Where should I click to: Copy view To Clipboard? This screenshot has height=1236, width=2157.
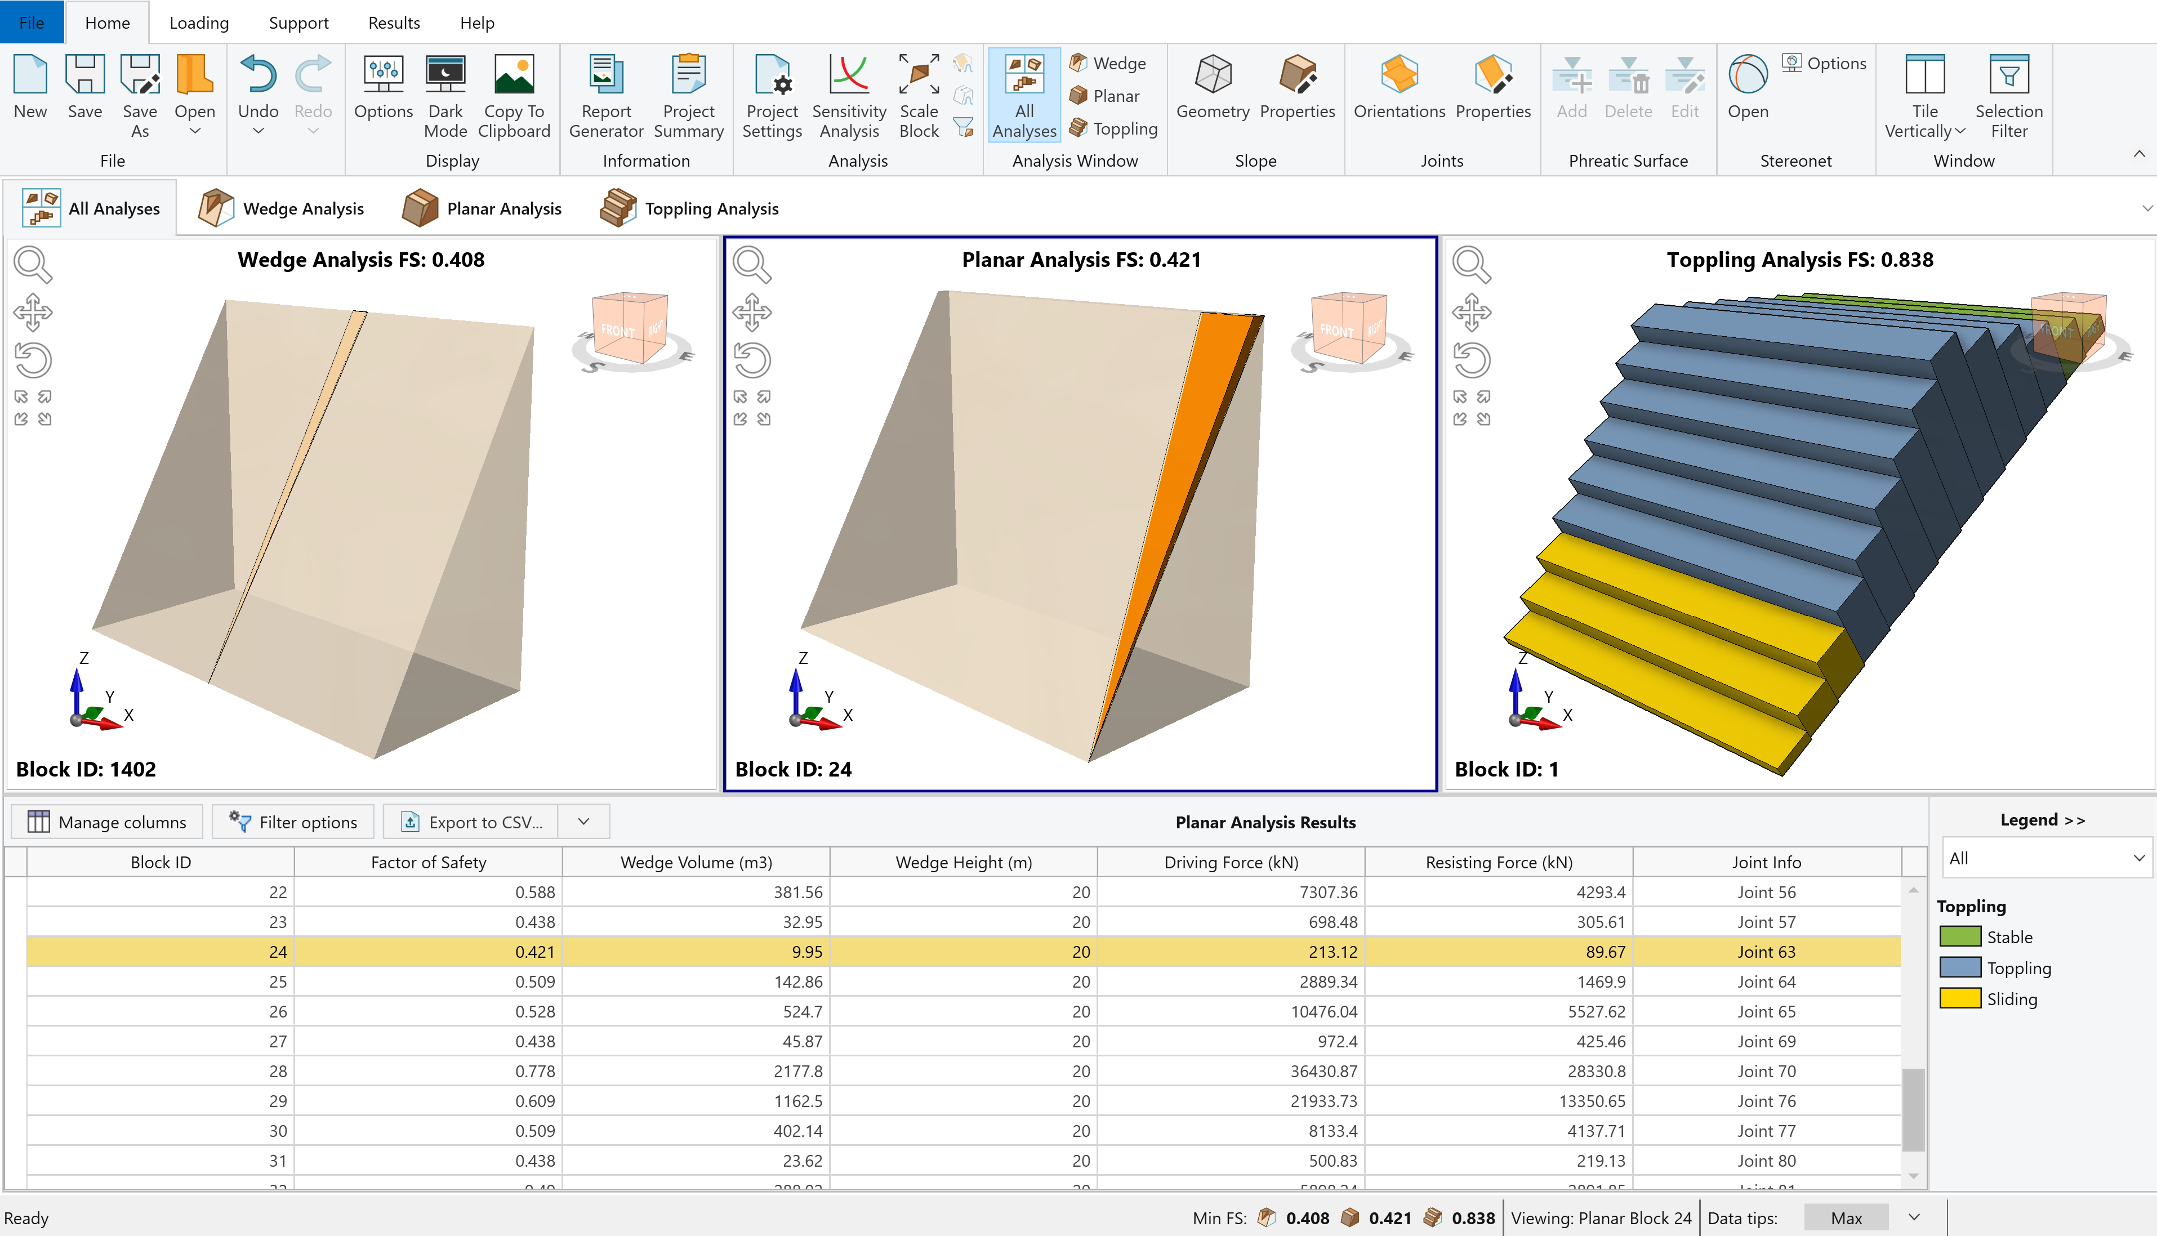click(x=514, y=96)
